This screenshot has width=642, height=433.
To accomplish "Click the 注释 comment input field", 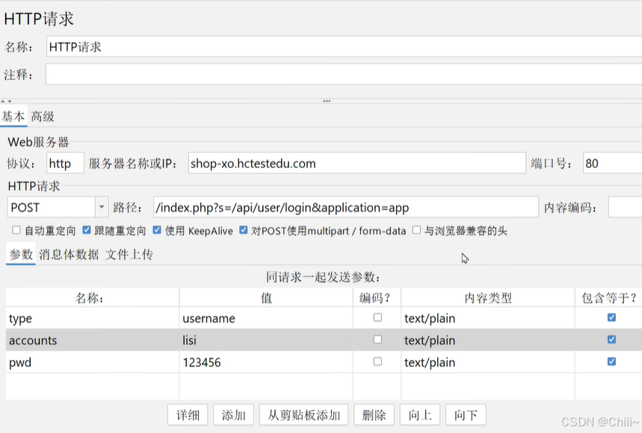I will [344, 75].
